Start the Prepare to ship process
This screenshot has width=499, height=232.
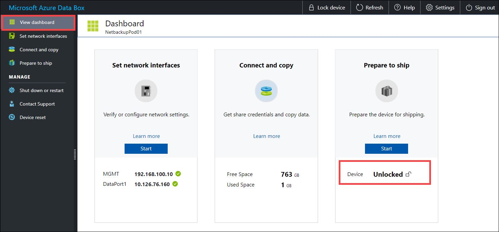point(386,148)
